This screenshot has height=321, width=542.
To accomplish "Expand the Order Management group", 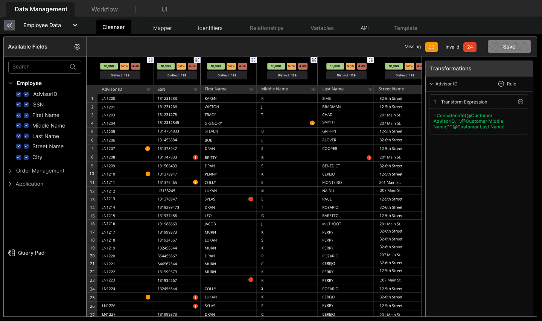I will (10, 171).
